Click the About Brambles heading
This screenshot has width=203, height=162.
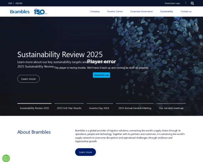click(34, 132)
